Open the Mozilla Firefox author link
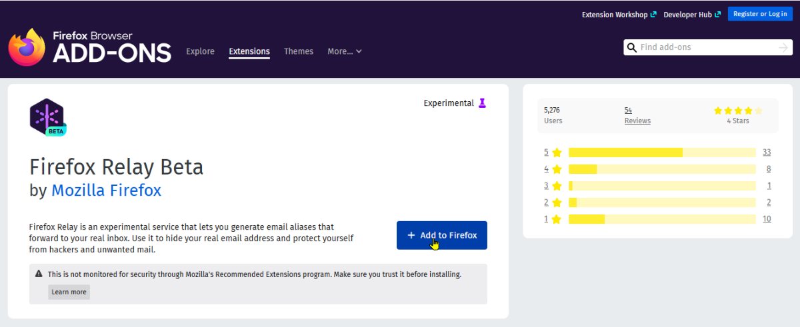The image size is (800, 327). click(x=107, y=190)
